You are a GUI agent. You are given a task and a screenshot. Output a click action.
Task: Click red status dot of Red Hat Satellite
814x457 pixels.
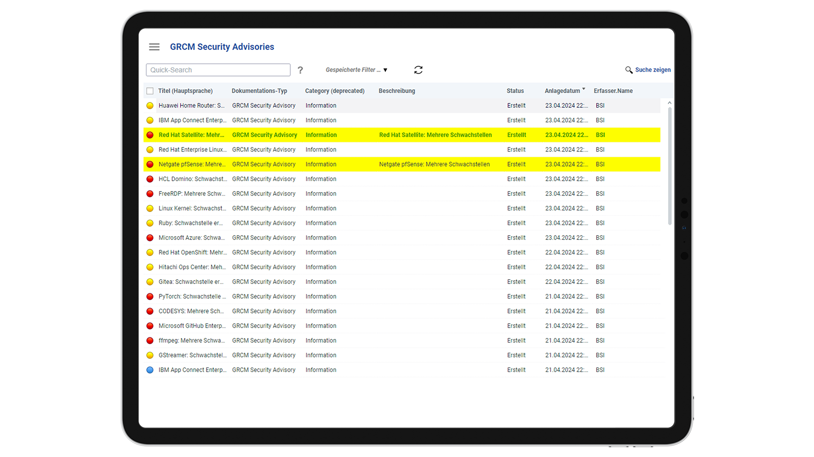tap(150, 135)
